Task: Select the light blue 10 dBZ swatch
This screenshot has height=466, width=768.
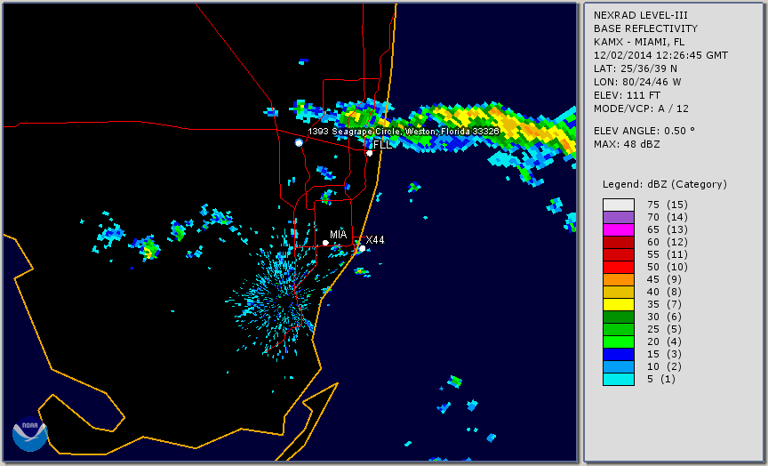Action: pos(619,366)
